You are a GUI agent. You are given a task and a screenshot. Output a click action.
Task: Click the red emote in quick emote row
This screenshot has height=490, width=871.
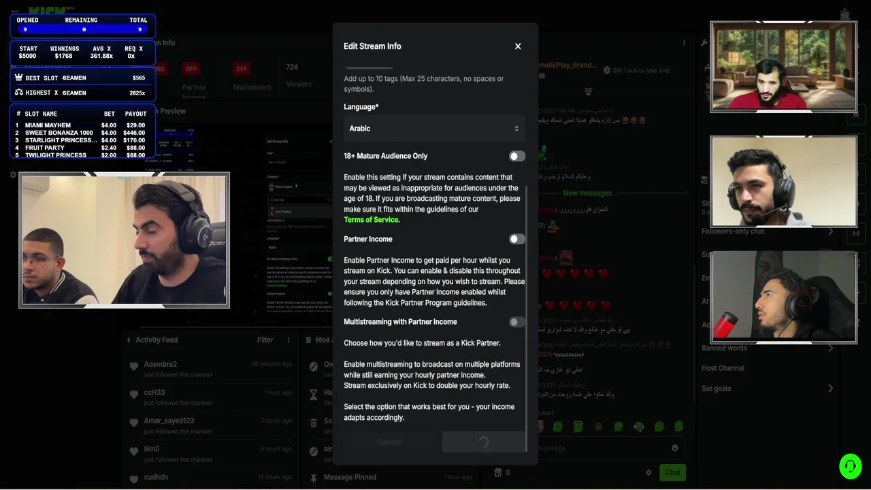(599, 427)
